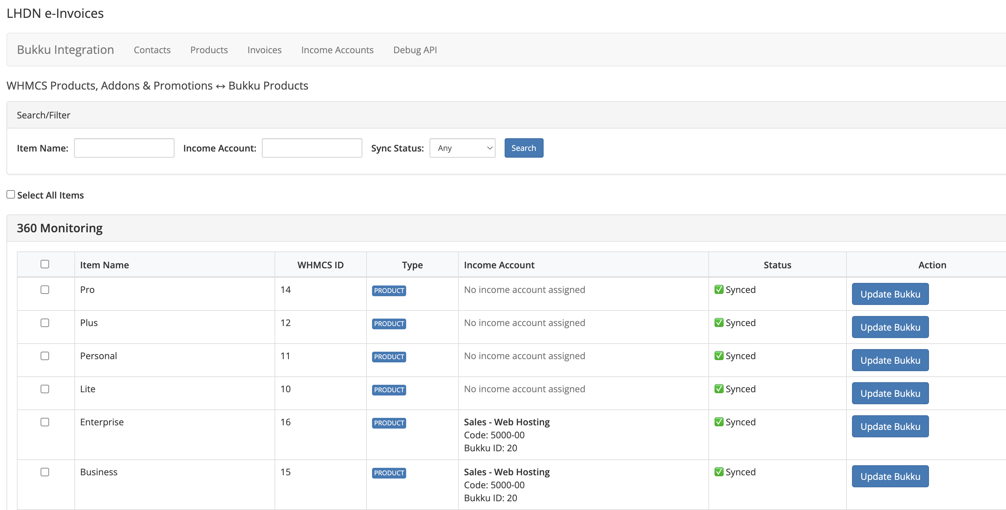Screen dimensions: 1006x510
Task: Focus the Item Name input field
Action: point(124,148)
